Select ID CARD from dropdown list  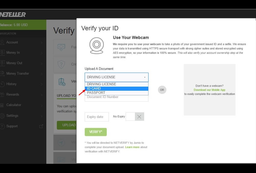point(116,88)
